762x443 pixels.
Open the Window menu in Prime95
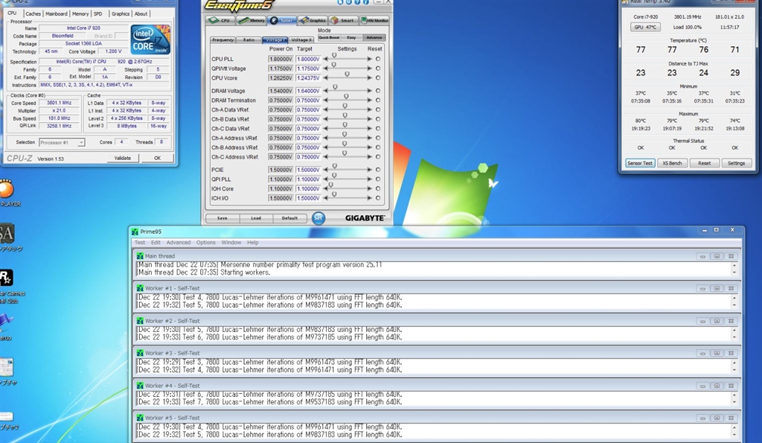(231, 242)
